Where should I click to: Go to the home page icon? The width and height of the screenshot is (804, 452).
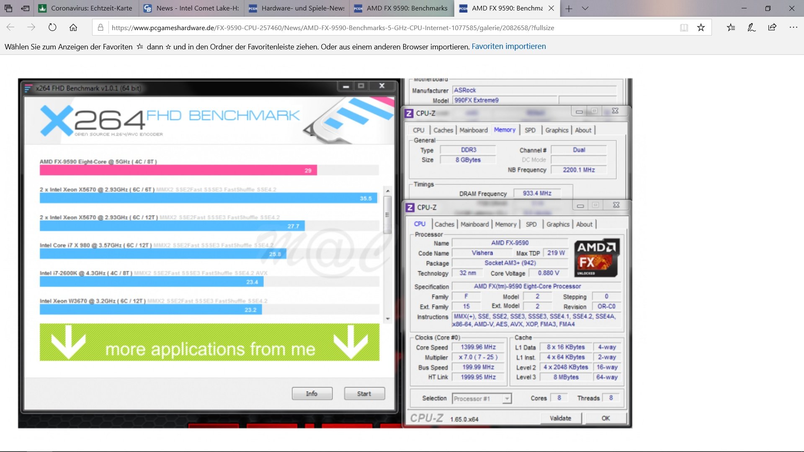tap(73, 28)
